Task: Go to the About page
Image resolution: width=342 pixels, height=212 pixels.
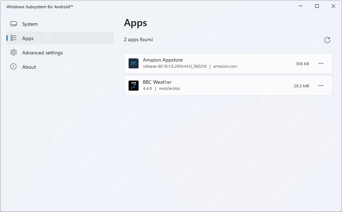Action: coord(60,67)
